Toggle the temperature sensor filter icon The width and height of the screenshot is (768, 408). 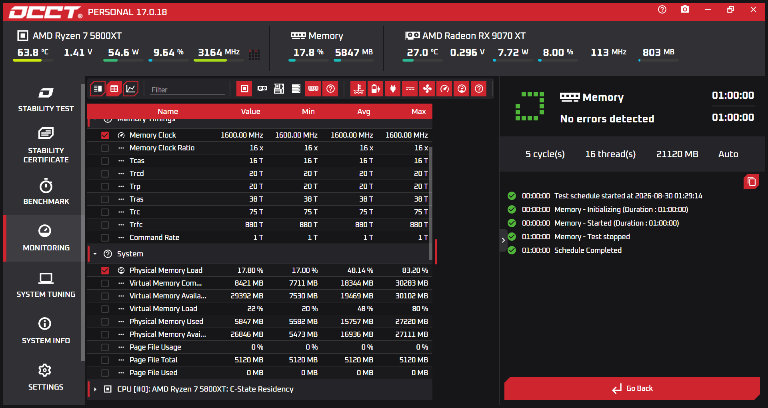358,89
